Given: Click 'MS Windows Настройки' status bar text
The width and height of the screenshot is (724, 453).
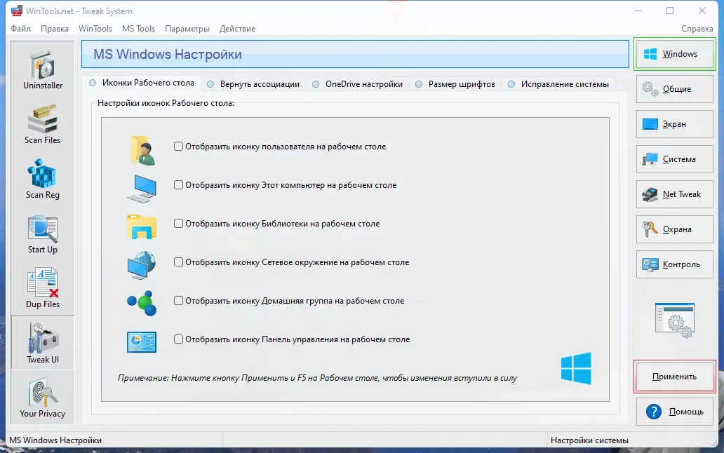Looking at the screenshot, I should [x=55, y=440].
